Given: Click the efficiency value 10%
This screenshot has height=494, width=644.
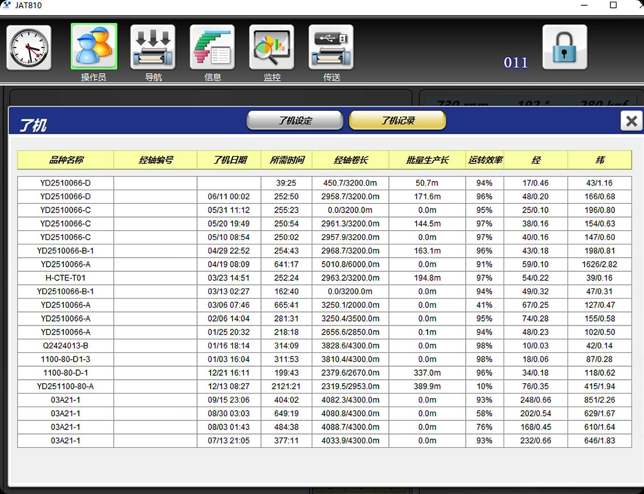Looking at the screenshot, I should pos(484,386).
